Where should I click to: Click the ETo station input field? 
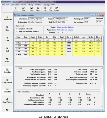[36, 19]
